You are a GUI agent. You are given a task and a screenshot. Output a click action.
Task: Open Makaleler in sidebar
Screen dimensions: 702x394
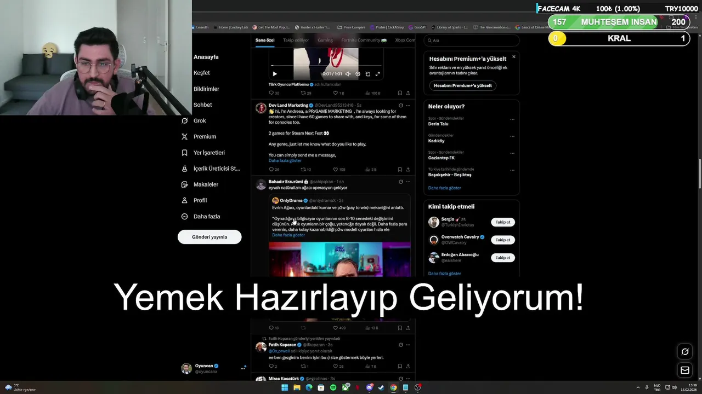pos(200,184)
